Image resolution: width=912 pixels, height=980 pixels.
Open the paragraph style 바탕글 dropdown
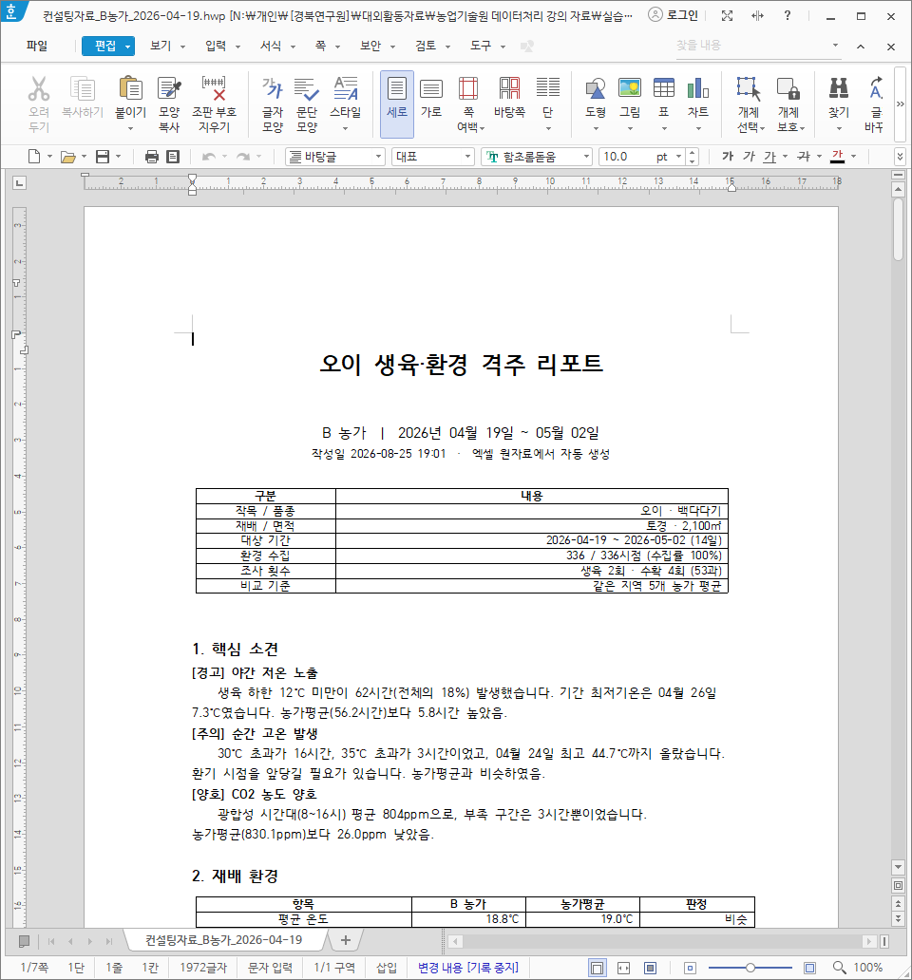click(x=379, y=157)
